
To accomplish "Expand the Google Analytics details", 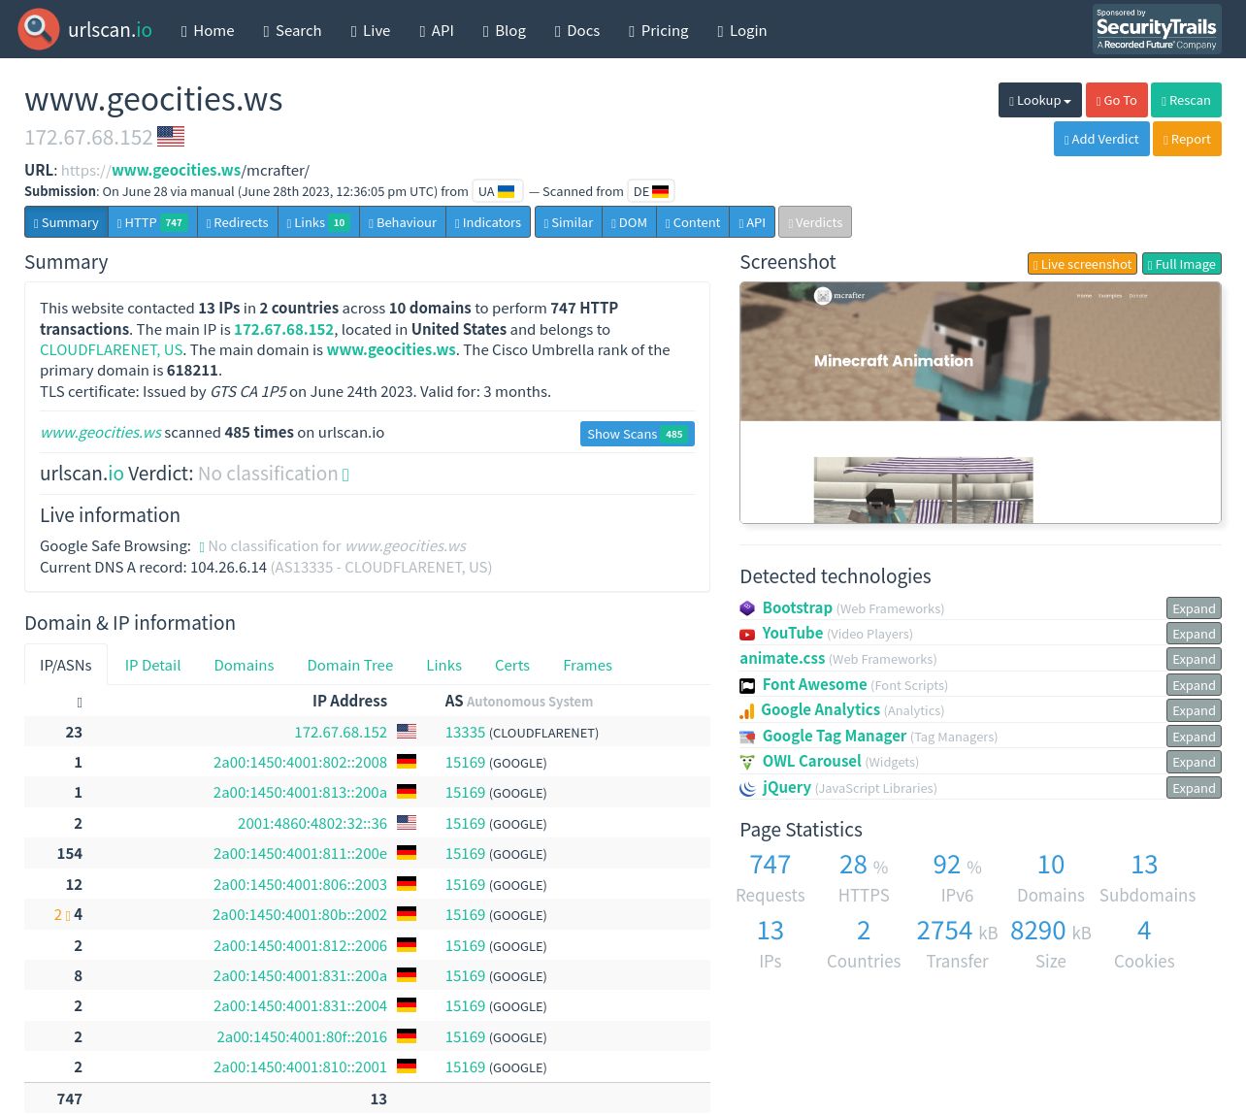I will click(1194, 710).
